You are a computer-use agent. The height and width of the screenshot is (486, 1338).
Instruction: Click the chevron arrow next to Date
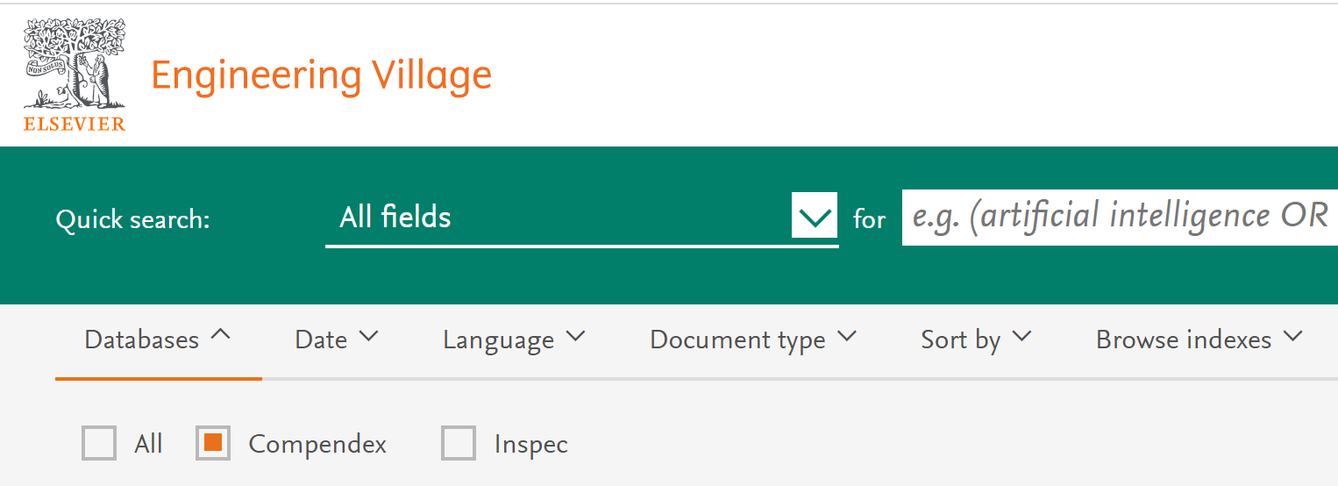coord(369,336)
